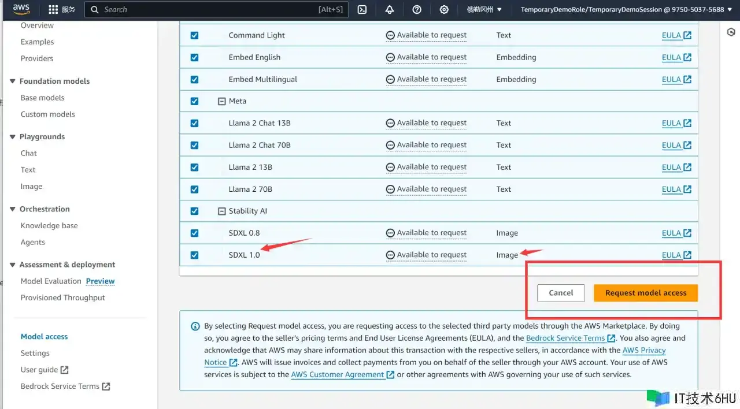This screenshot has height=409, width=740.
Task: Click the hexagon icon on right panel
Action: click(x=731, y=32)
